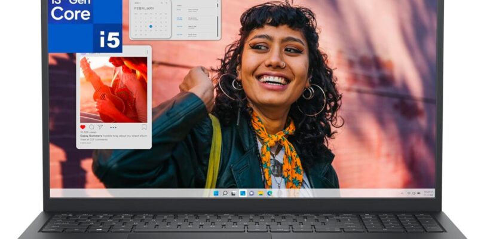Launch Microsoft Edge from the taskbar
The image size is (484, 239).
(x=269, y=194)
